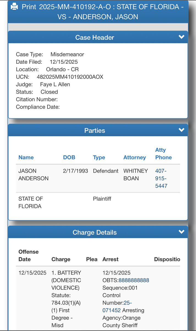Sort parties by Name column
This screenshot has width=196, height=331.
coord(26,158)
